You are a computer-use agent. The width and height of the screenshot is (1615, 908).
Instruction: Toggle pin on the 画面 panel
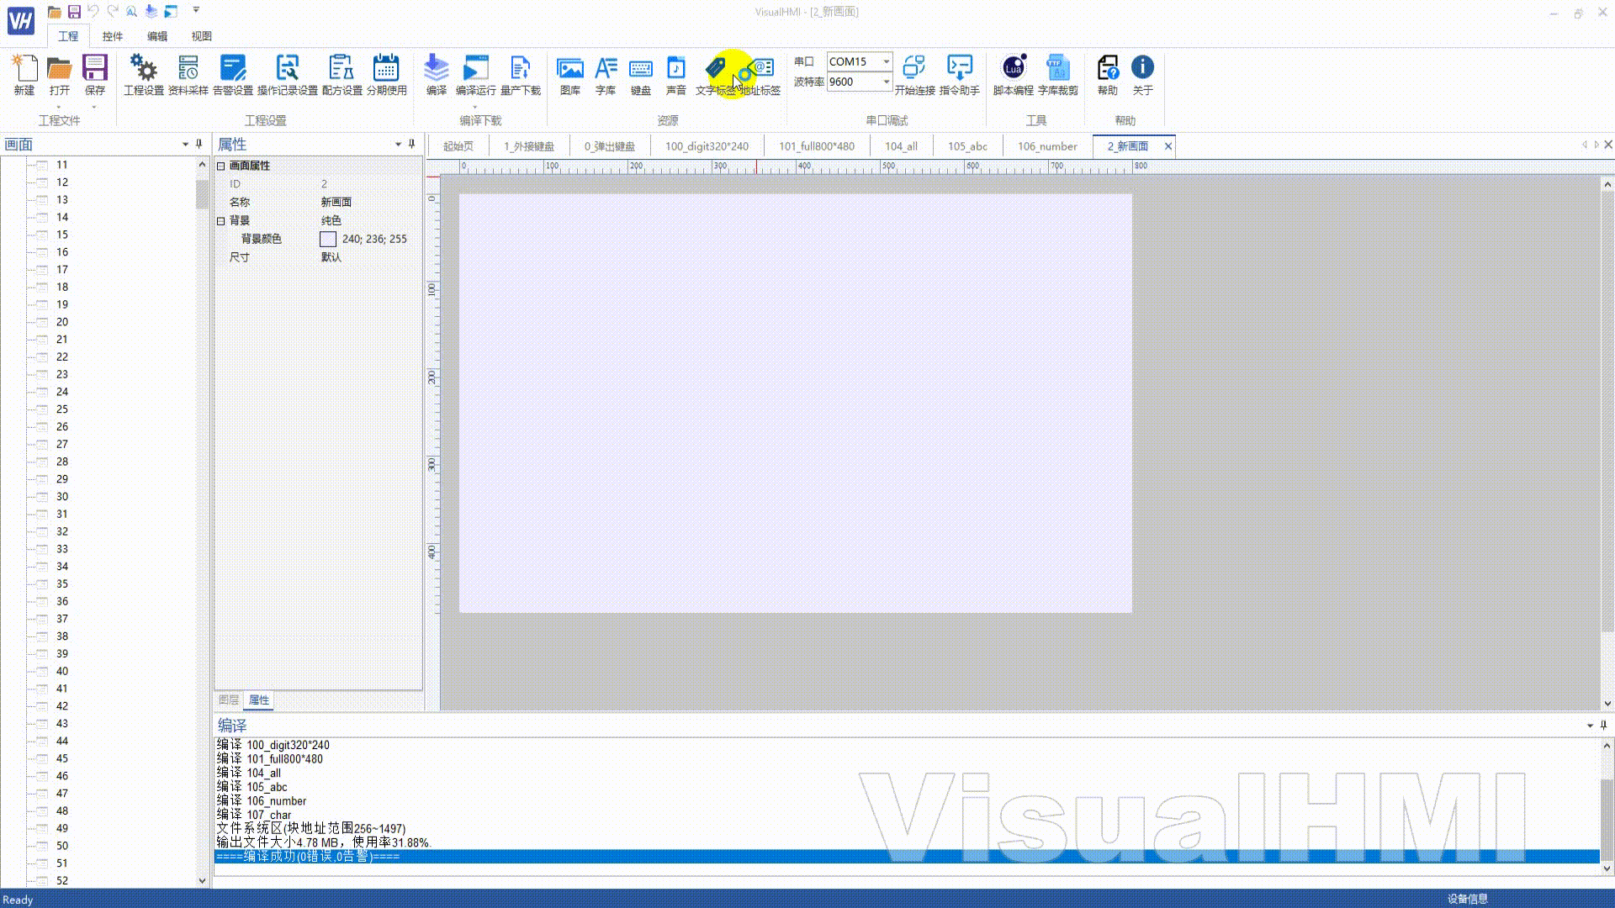click(199, 144)
